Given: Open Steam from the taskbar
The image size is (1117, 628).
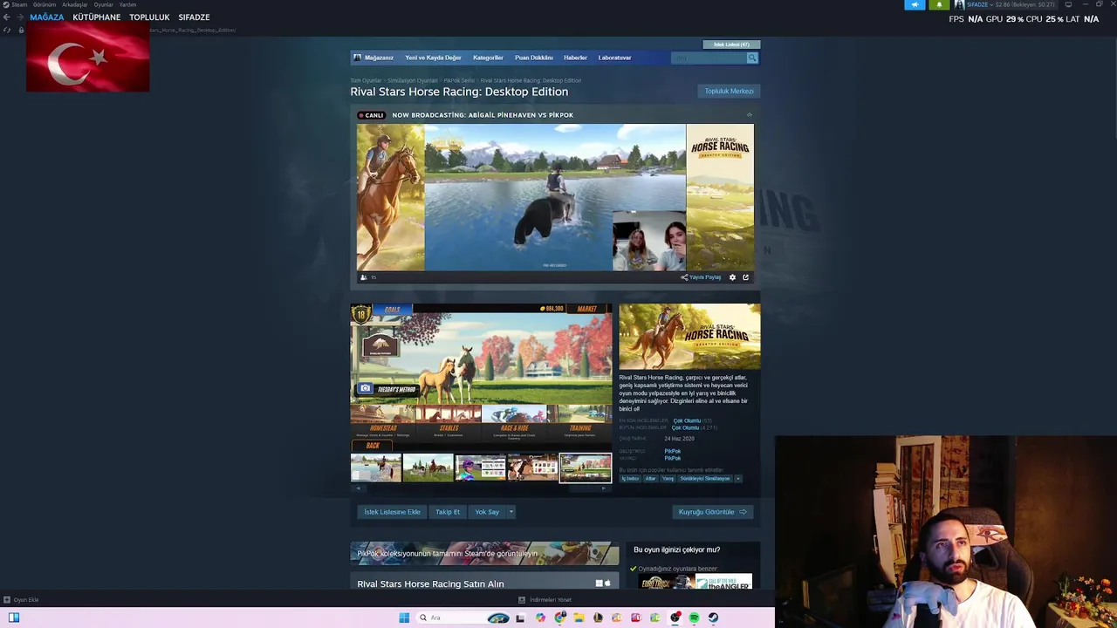Looking at the screenshot, I should point(713,618).
